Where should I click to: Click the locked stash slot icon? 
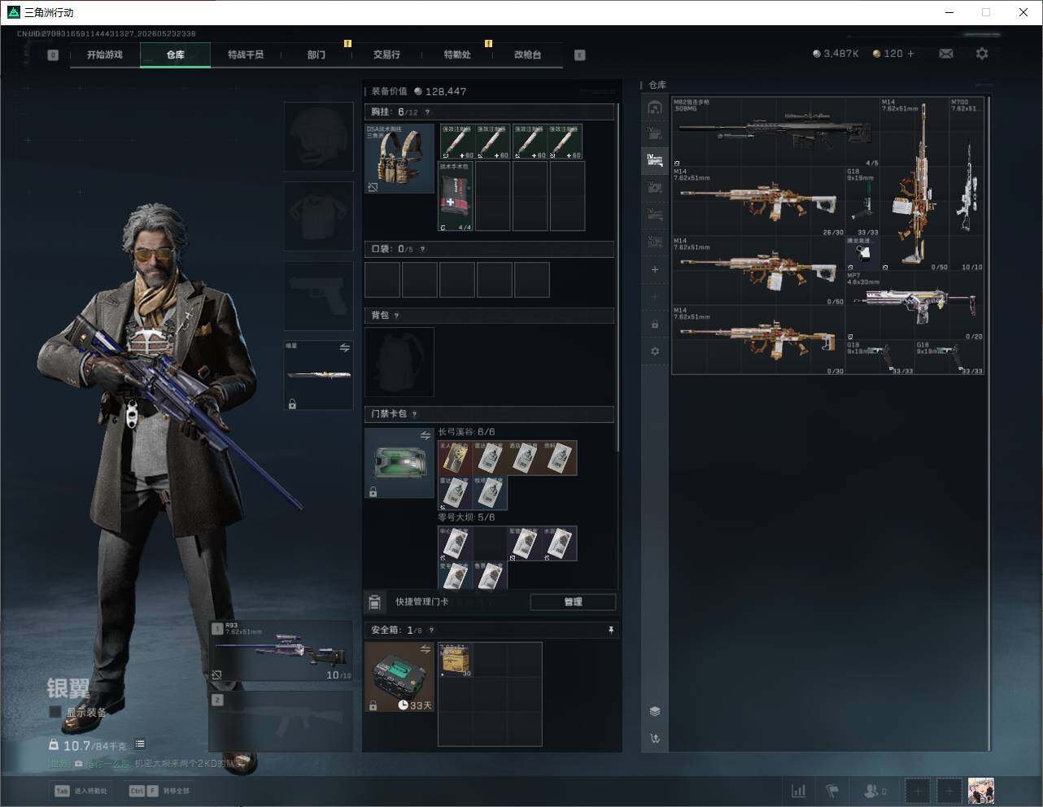point(655,324)
